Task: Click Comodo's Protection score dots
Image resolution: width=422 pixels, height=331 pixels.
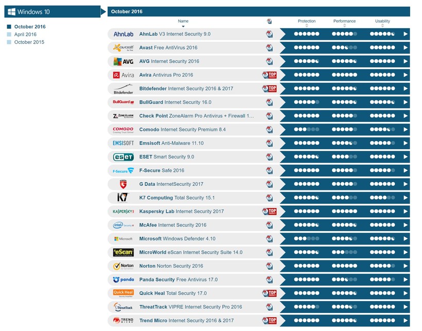Action: coord(307,129)
